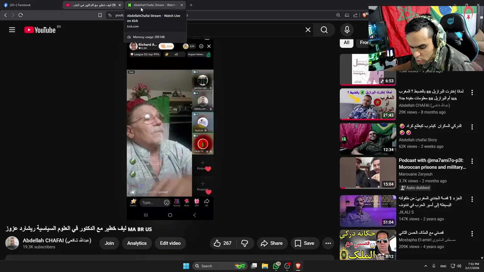Open the 8:12 video thumbnail
The width and height of the screenshot is (484, 272).
[368, 245]
